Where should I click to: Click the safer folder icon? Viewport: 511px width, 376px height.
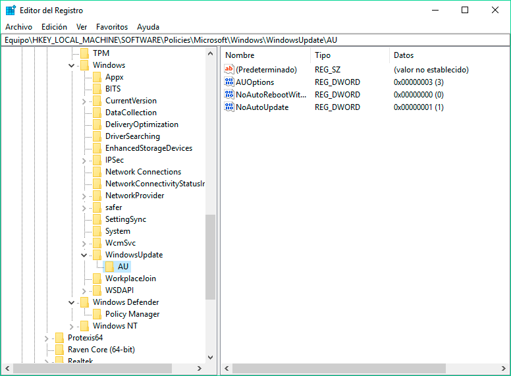click(97, 207)
